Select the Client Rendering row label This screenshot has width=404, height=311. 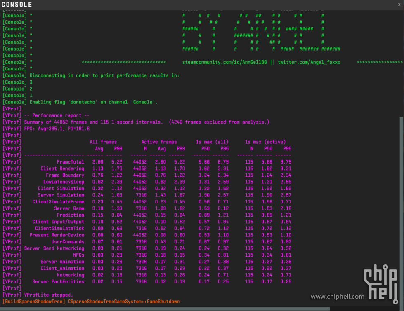click(x=62, y=168)
